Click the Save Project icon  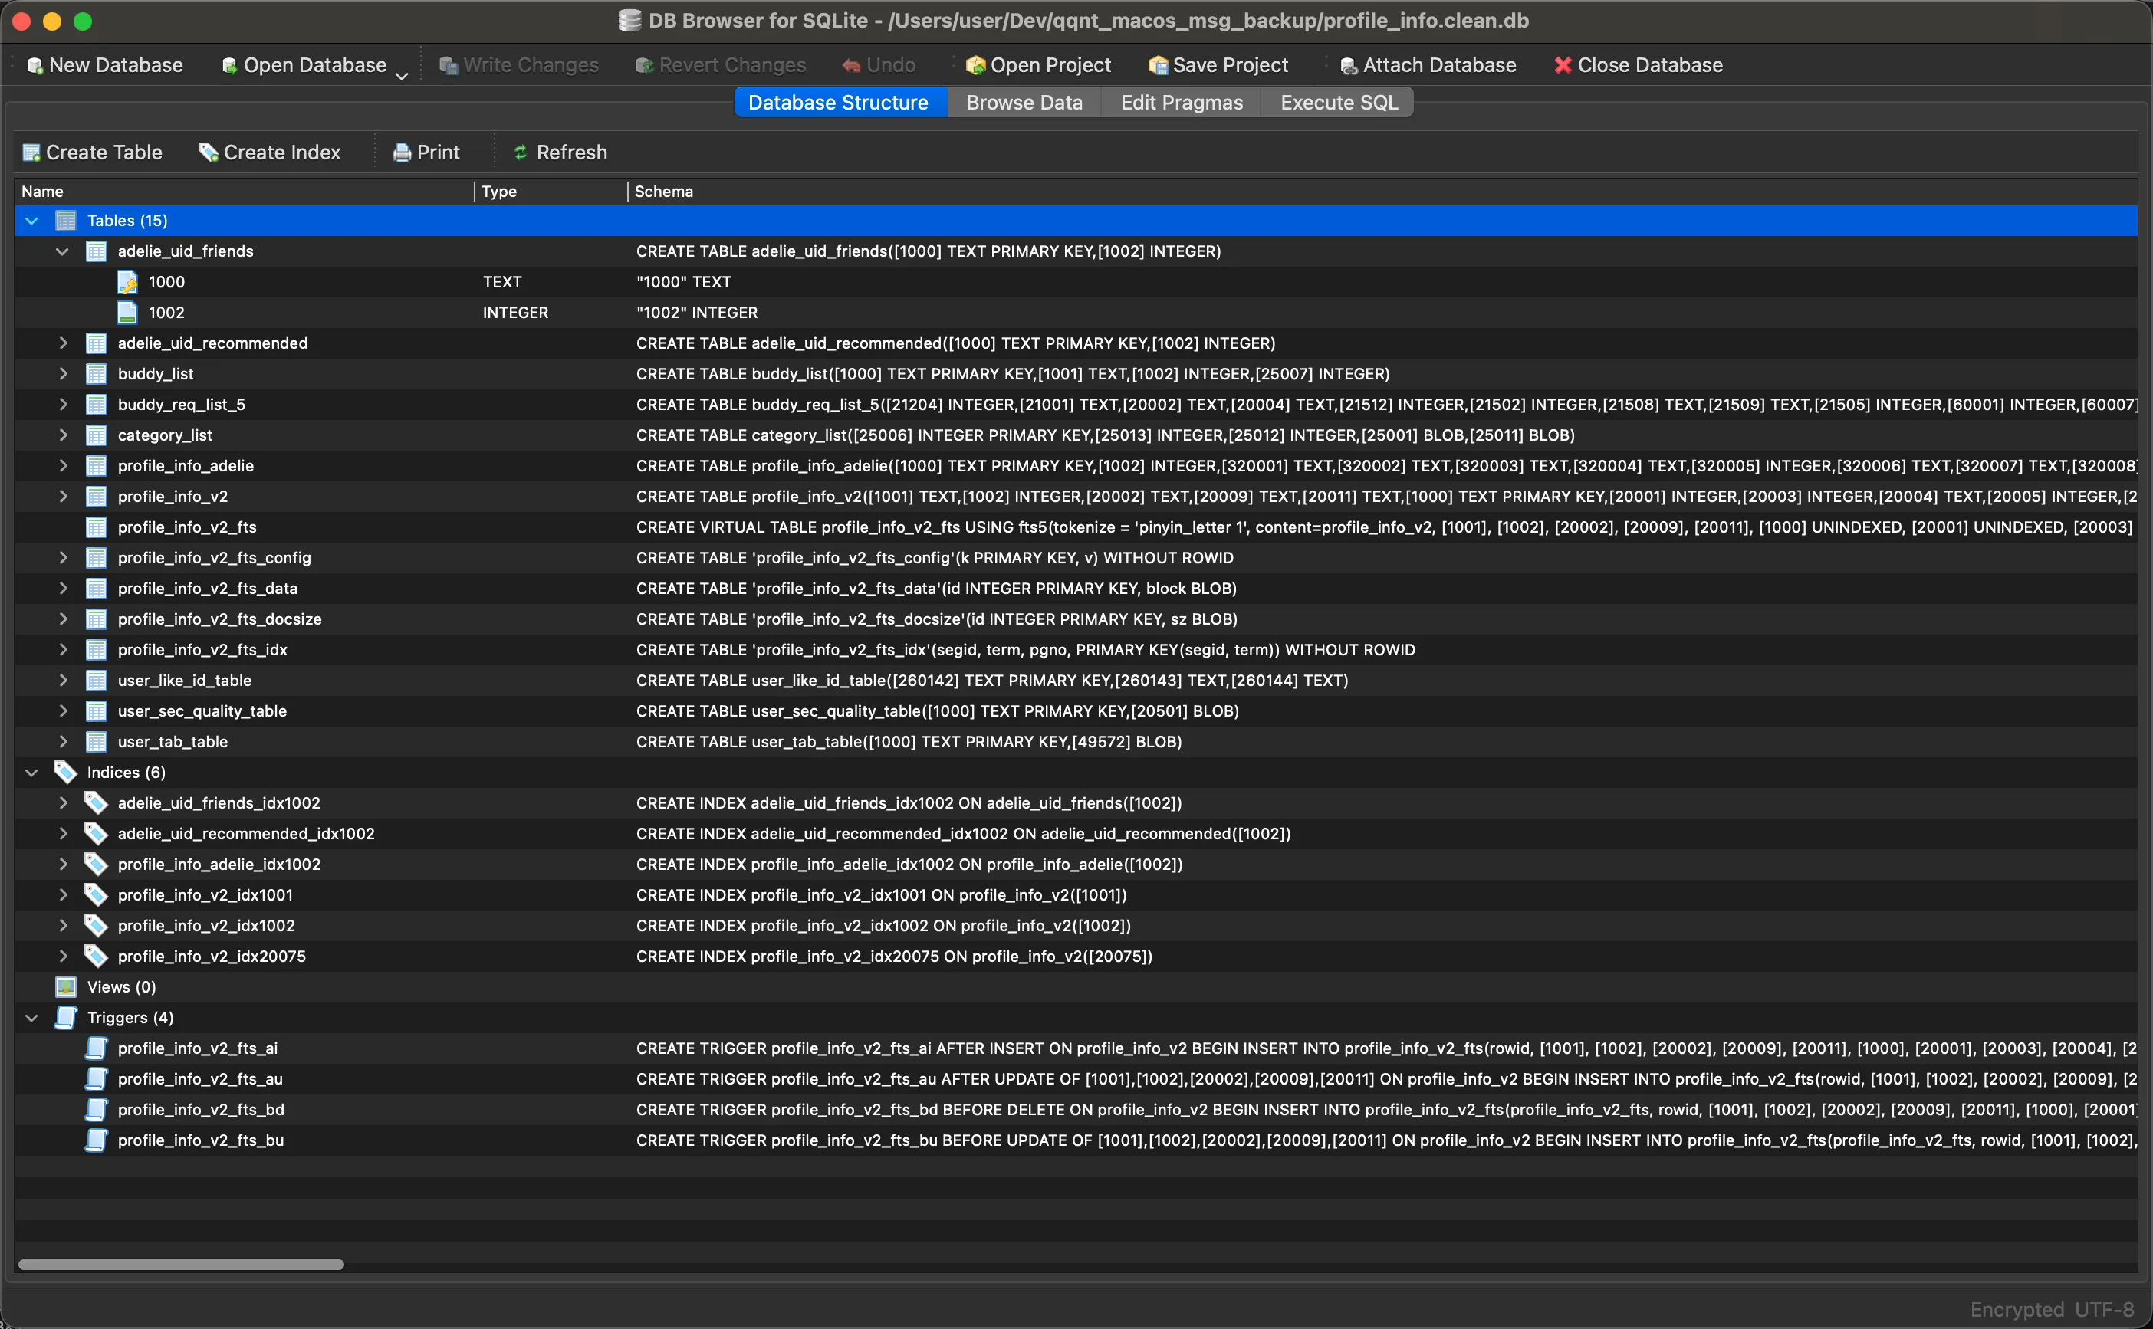(1158, 66)
